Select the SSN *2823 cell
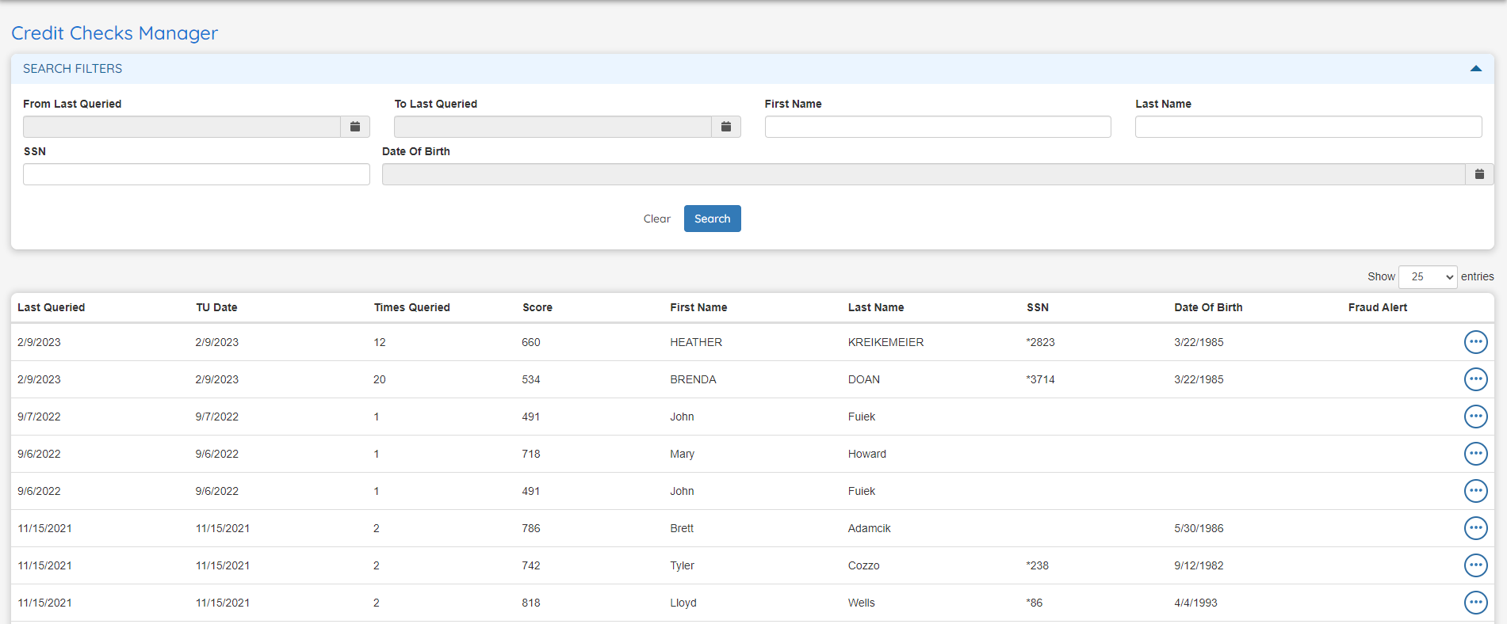The height and width of the screenshot is (624, 1507). pos(1041,342)
